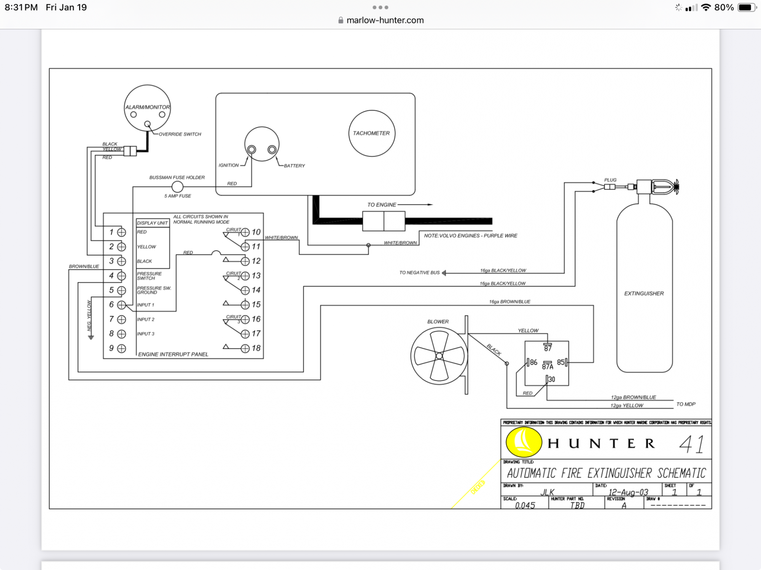The height and width of the screenshot is (570, 761).
Task: Tap the extinguisher cylinder drawing
Action: click(x=644, y=289)
